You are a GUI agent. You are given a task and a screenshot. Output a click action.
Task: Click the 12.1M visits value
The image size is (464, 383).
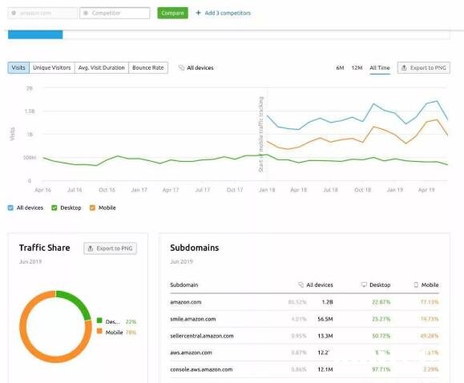tap(325, 369)
